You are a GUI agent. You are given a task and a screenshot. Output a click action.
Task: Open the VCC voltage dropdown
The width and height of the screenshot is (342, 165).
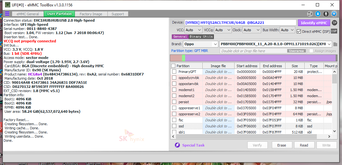tap(193, 30)
